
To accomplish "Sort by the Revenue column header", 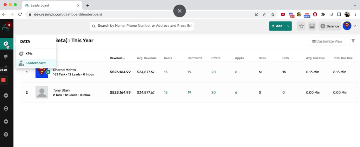I will pyautogui.click(x=117, y=58).
